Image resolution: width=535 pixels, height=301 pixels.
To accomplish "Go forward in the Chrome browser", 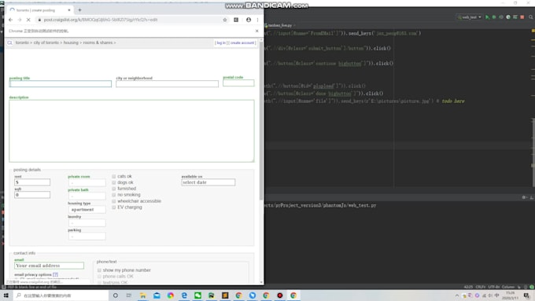I will 20,20.
